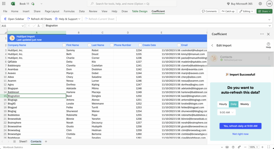The width and height of the screenshot is (274, 149).
Task: Click the HubSpot logo in the import banner
Action: pyautogui.click(x=12, y=38)
